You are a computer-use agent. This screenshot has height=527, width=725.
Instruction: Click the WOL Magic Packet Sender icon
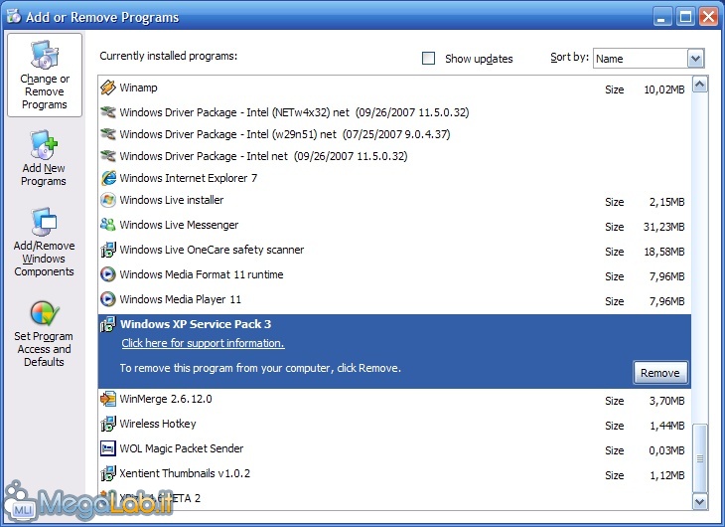coord(108,448)
